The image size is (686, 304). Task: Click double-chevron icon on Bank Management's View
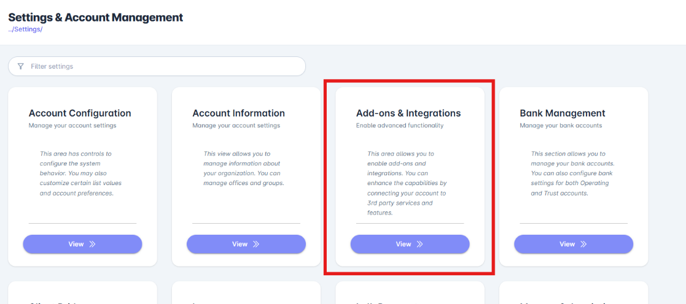[x=583, y=244]
